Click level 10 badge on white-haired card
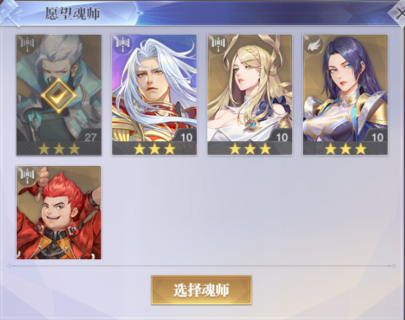 (x=186, y=137)
